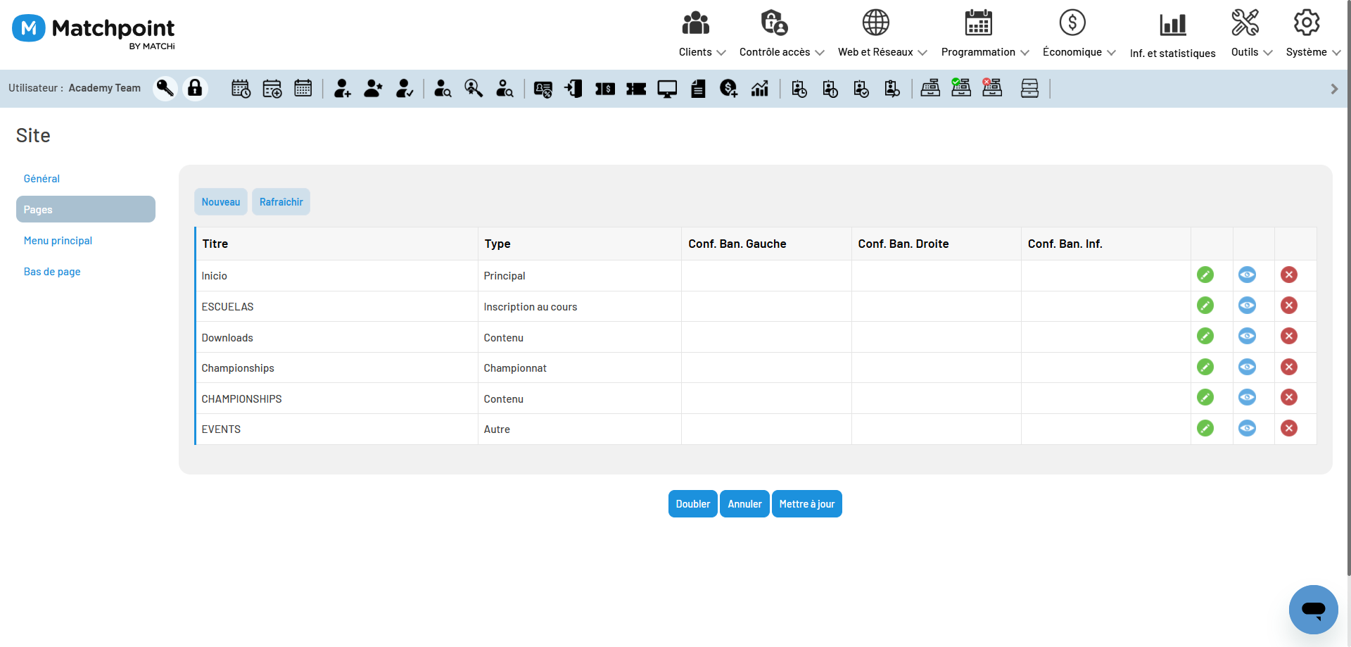
Task: Delete the ESCUELAS page with red cross
Action: [x=1289, y=306]
